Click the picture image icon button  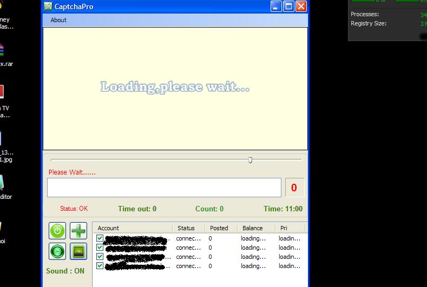[78, 251]
